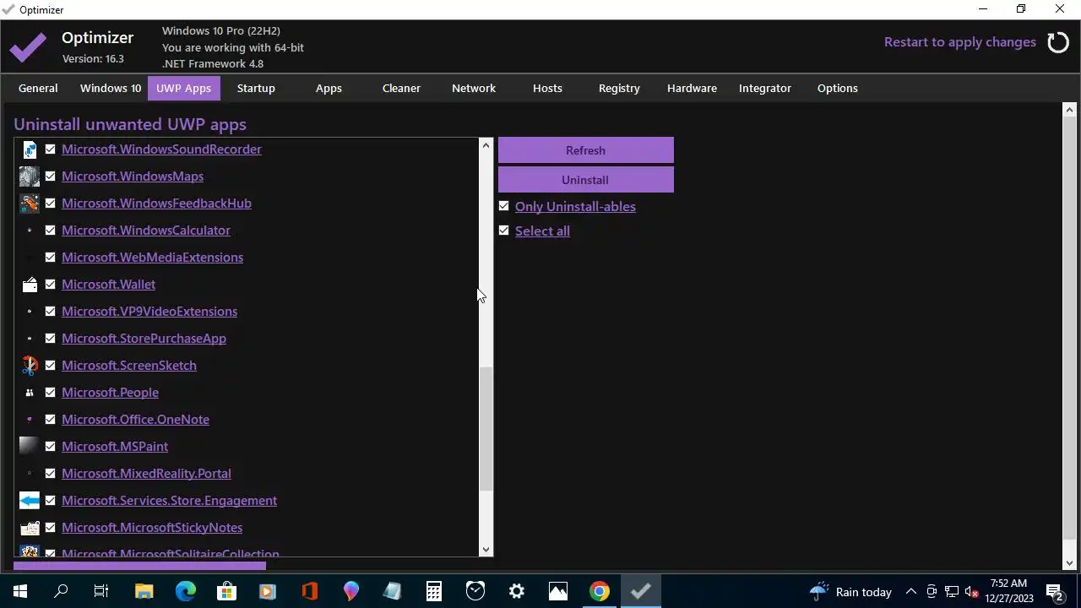Click the Microsoft.Wallet app icon
This screenshot has height=608, width=1081.
[30, 285]
